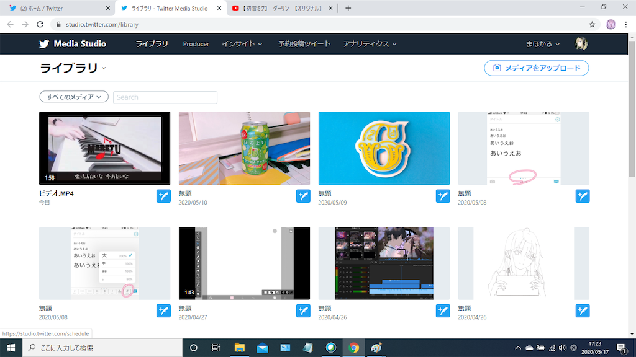Click the compose icon on the 2020/04/27 whiteboard video
Image resolution: width=636 pixels, height=357 pixels.
pyautogui.click(x=303, y=311)
